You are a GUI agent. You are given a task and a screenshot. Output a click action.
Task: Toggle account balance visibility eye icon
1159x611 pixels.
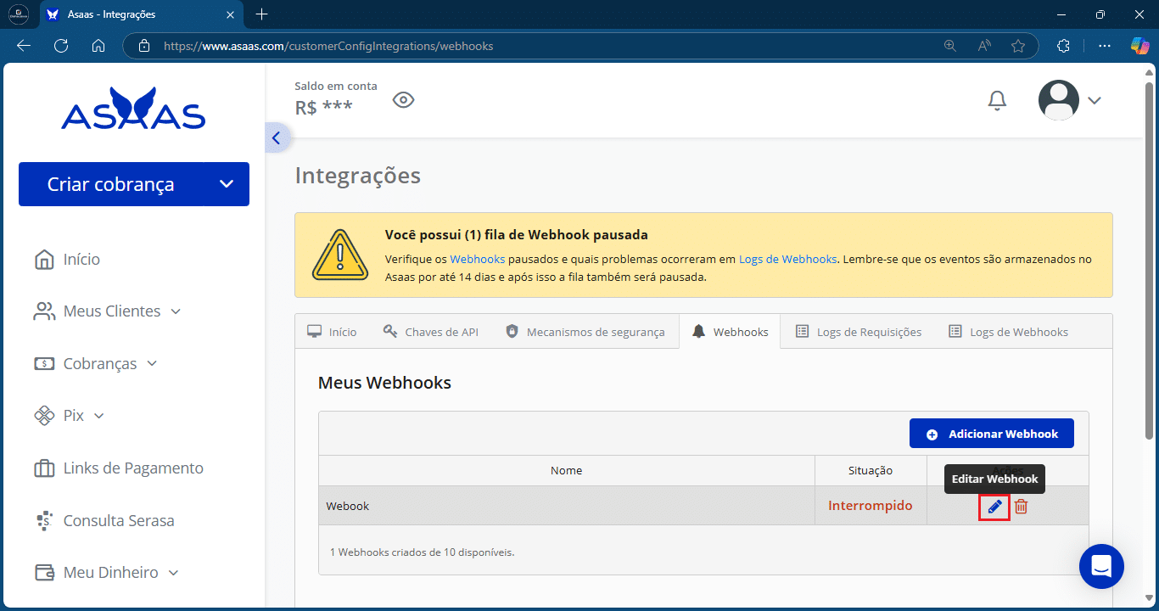pos(403,100)
